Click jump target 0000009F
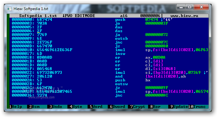 [x=157, y=88]
